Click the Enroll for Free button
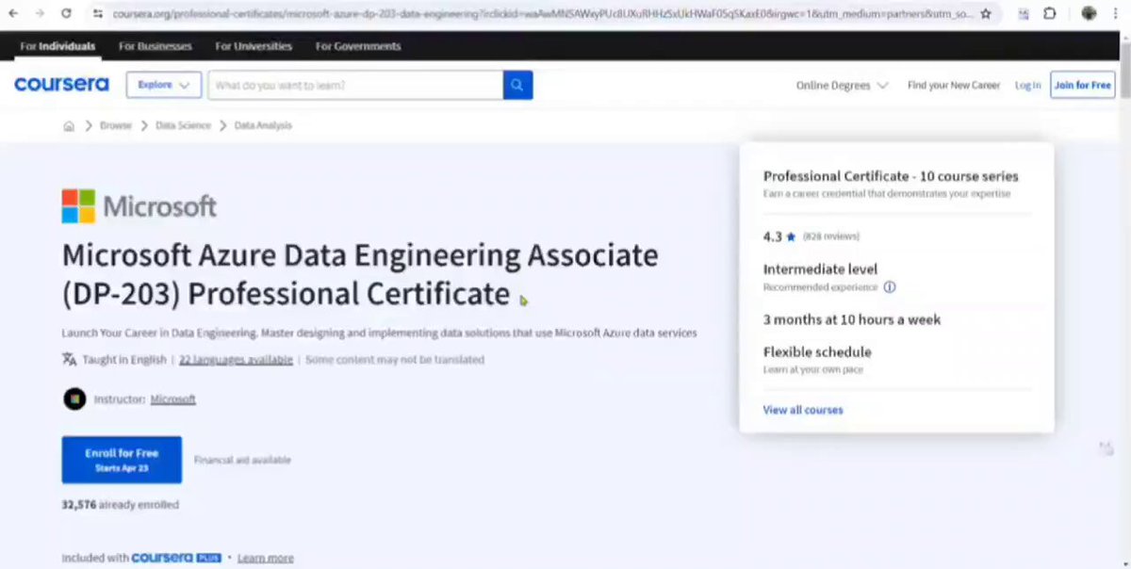 coord(122,460)
